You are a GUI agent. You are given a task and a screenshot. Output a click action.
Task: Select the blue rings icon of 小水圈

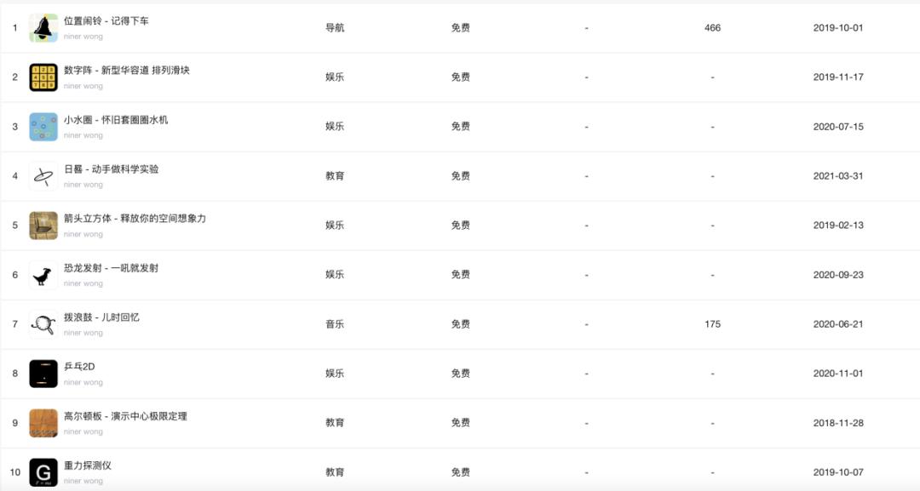(x=43, y=127)
